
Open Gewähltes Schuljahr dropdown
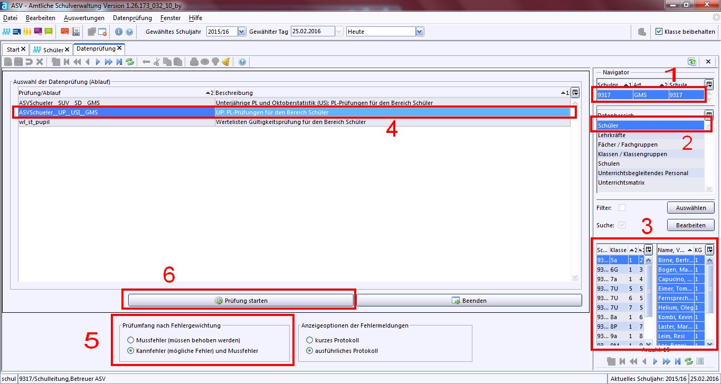(242, 32)
